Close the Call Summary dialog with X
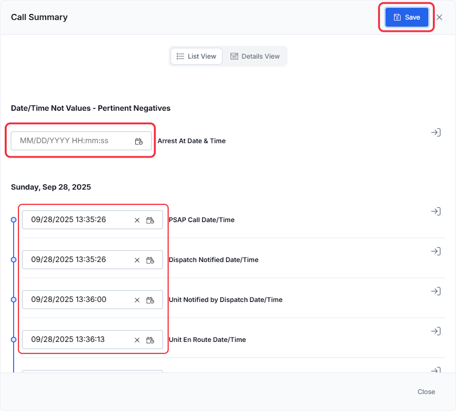The height and width of the screenshot is (411, 456). [439, 17]
